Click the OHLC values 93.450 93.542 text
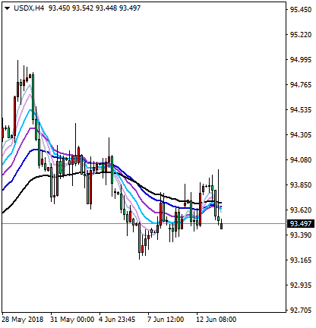 pos(71,8)
